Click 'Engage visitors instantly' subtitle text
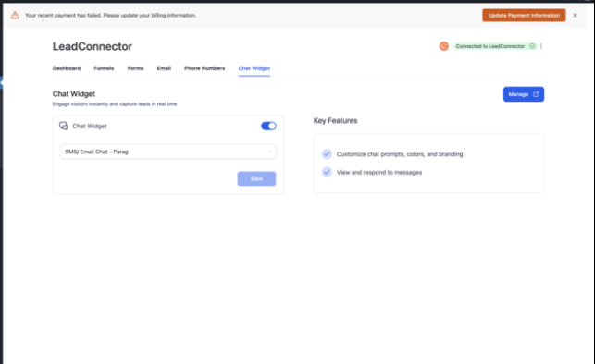The height and width of the screenshot is (364, 595). 115,103
